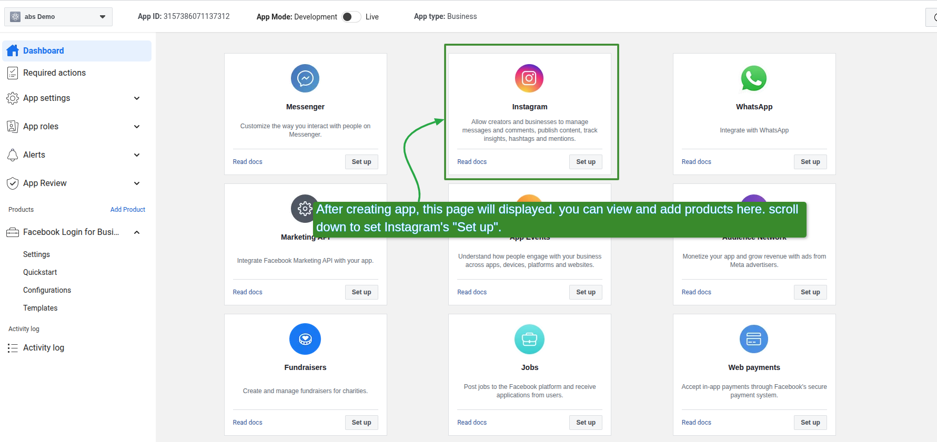Click Set up on the Web payments card
The width and height of the screenshot is (937, 442).
[810, 423]
